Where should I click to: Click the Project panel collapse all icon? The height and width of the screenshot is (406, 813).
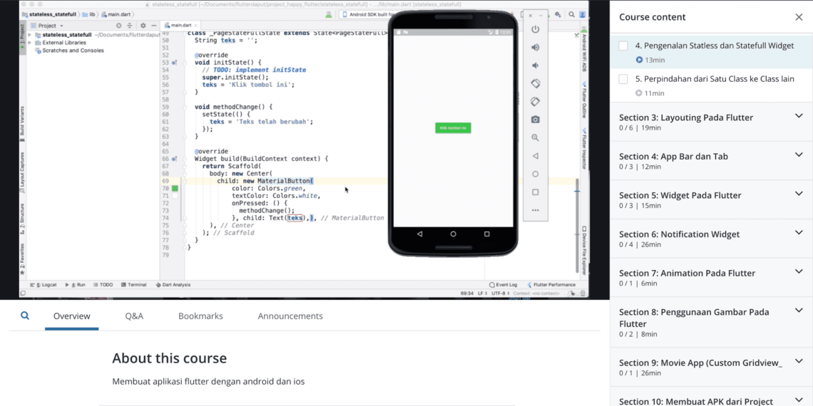pyautogui.click(x=131, y=26)
